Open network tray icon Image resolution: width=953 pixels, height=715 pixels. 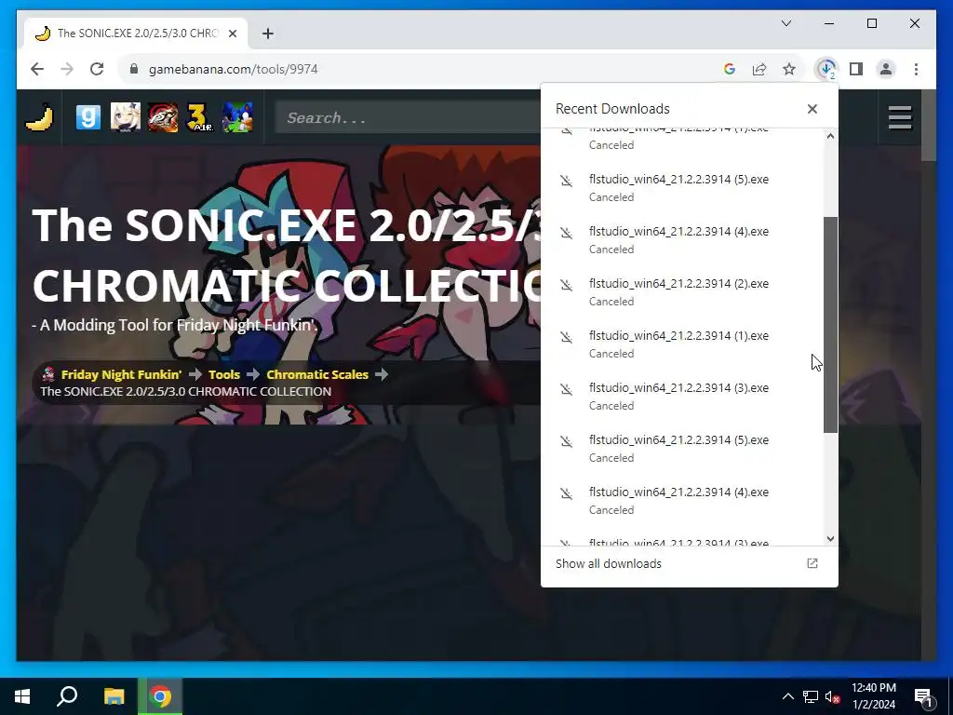point(811,696)
